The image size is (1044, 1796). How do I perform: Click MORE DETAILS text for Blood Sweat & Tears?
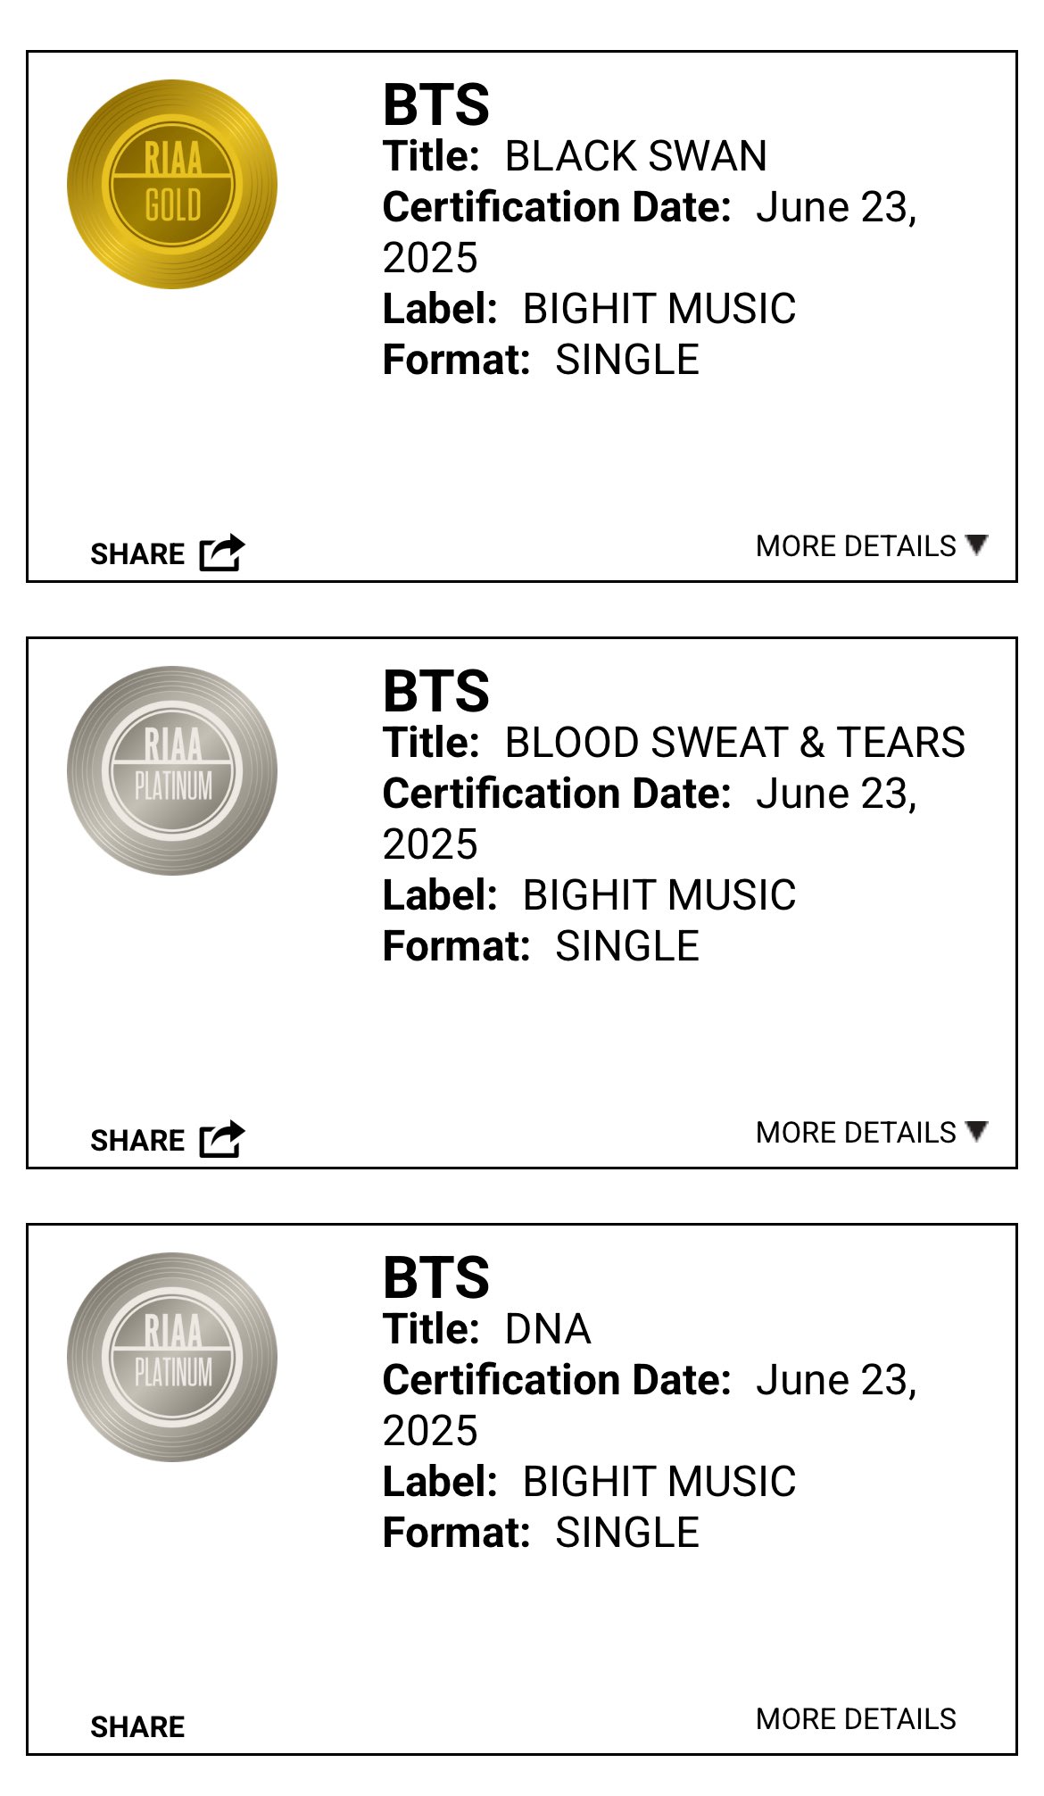(x=856, y=1132)
